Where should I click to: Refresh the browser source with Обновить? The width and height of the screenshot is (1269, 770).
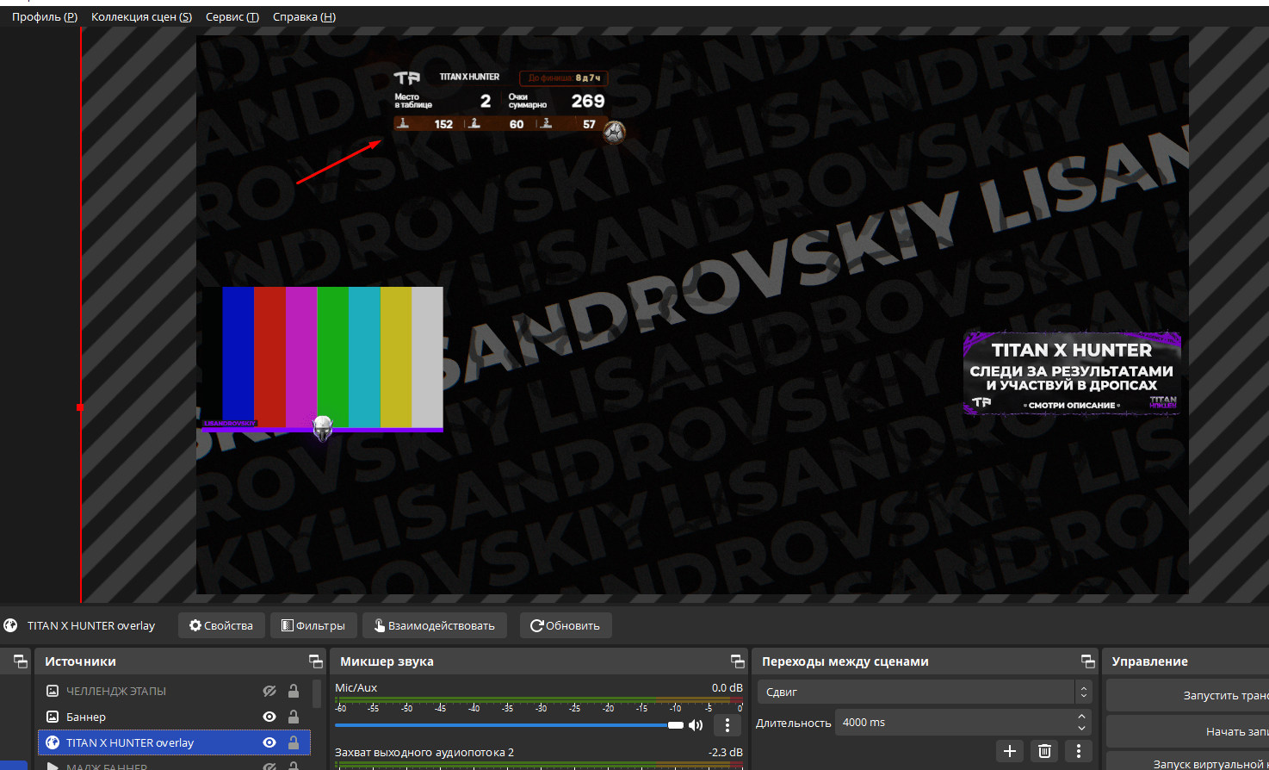point(566,625)
